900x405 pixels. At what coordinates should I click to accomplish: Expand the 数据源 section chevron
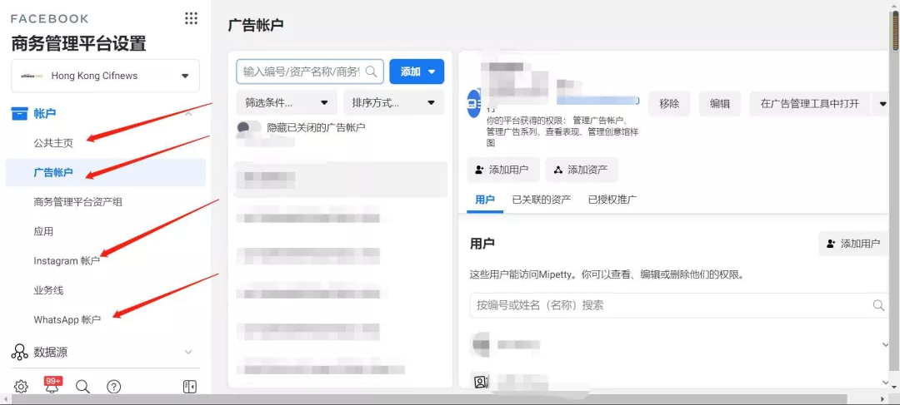[x=188, y=352]
